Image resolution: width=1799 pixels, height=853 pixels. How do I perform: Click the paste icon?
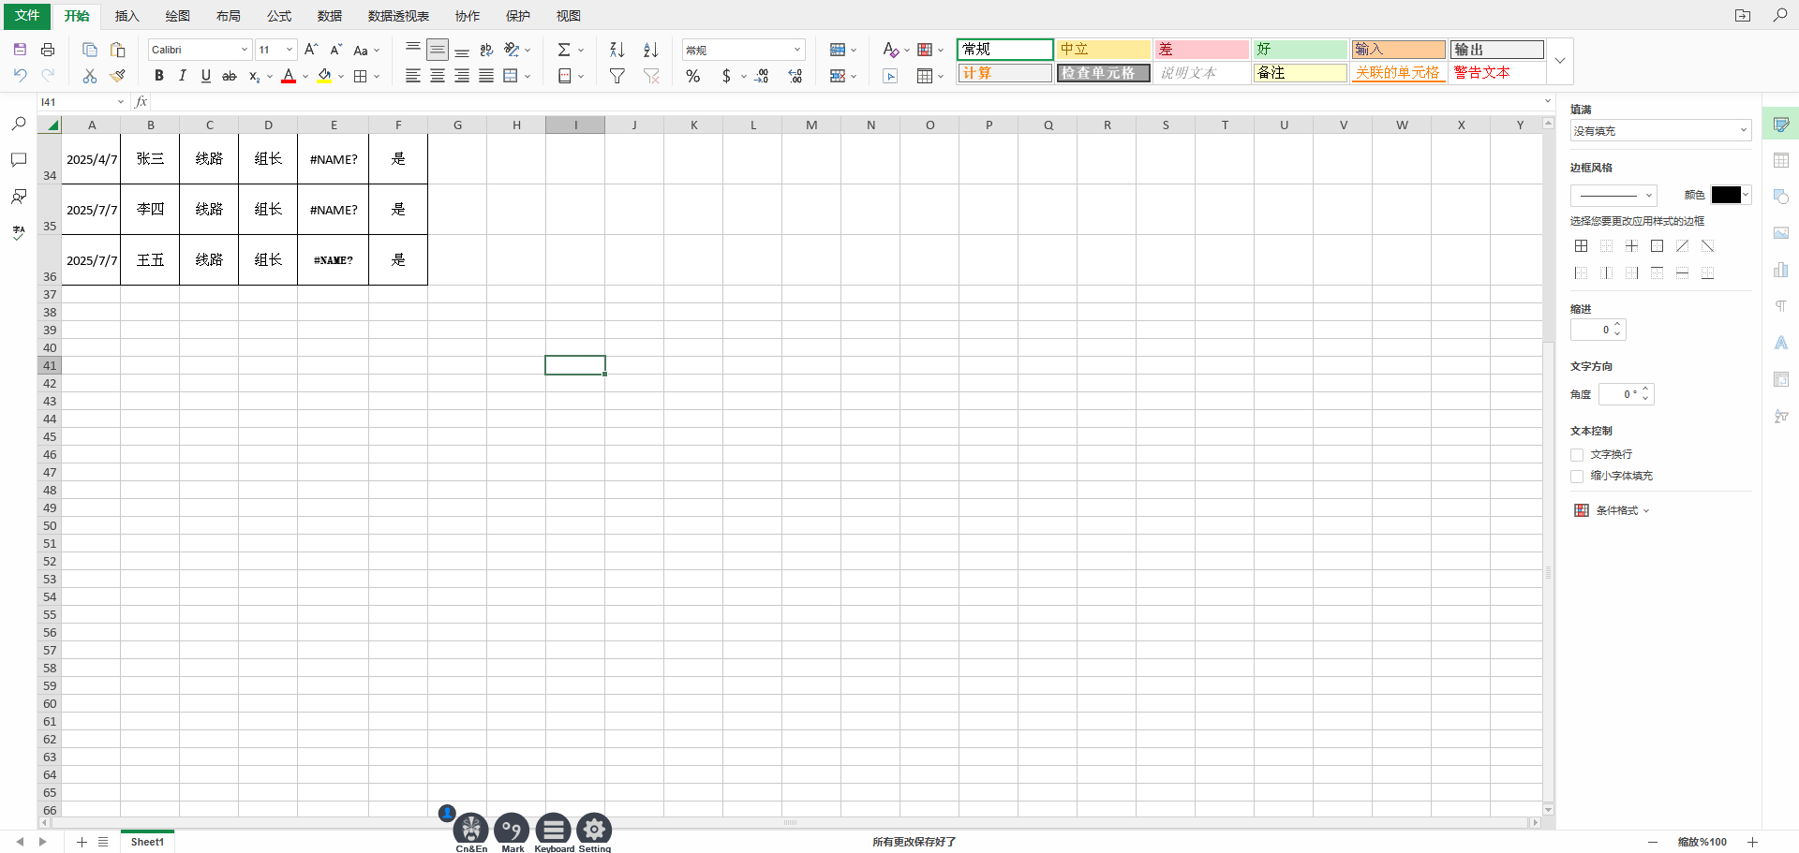[x=118, y=50]
